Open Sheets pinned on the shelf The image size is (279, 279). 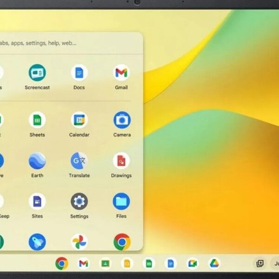coord(149,264)
